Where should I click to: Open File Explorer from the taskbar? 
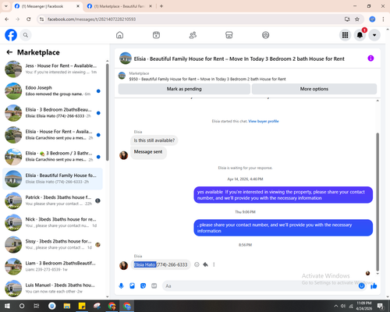point(67,306)
